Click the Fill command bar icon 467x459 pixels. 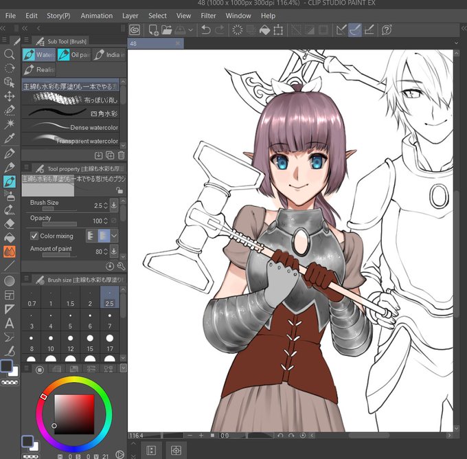[x=265, y=30]
